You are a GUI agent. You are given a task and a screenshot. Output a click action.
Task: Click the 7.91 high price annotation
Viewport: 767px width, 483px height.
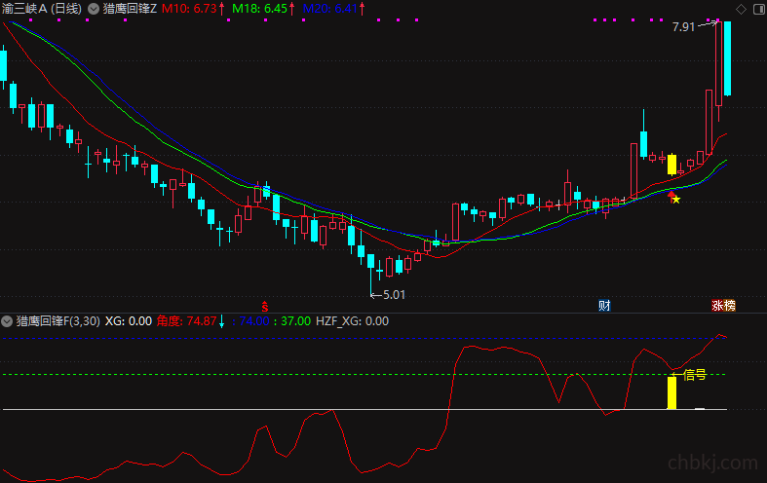pyautogui.click(x=684, y=27)
